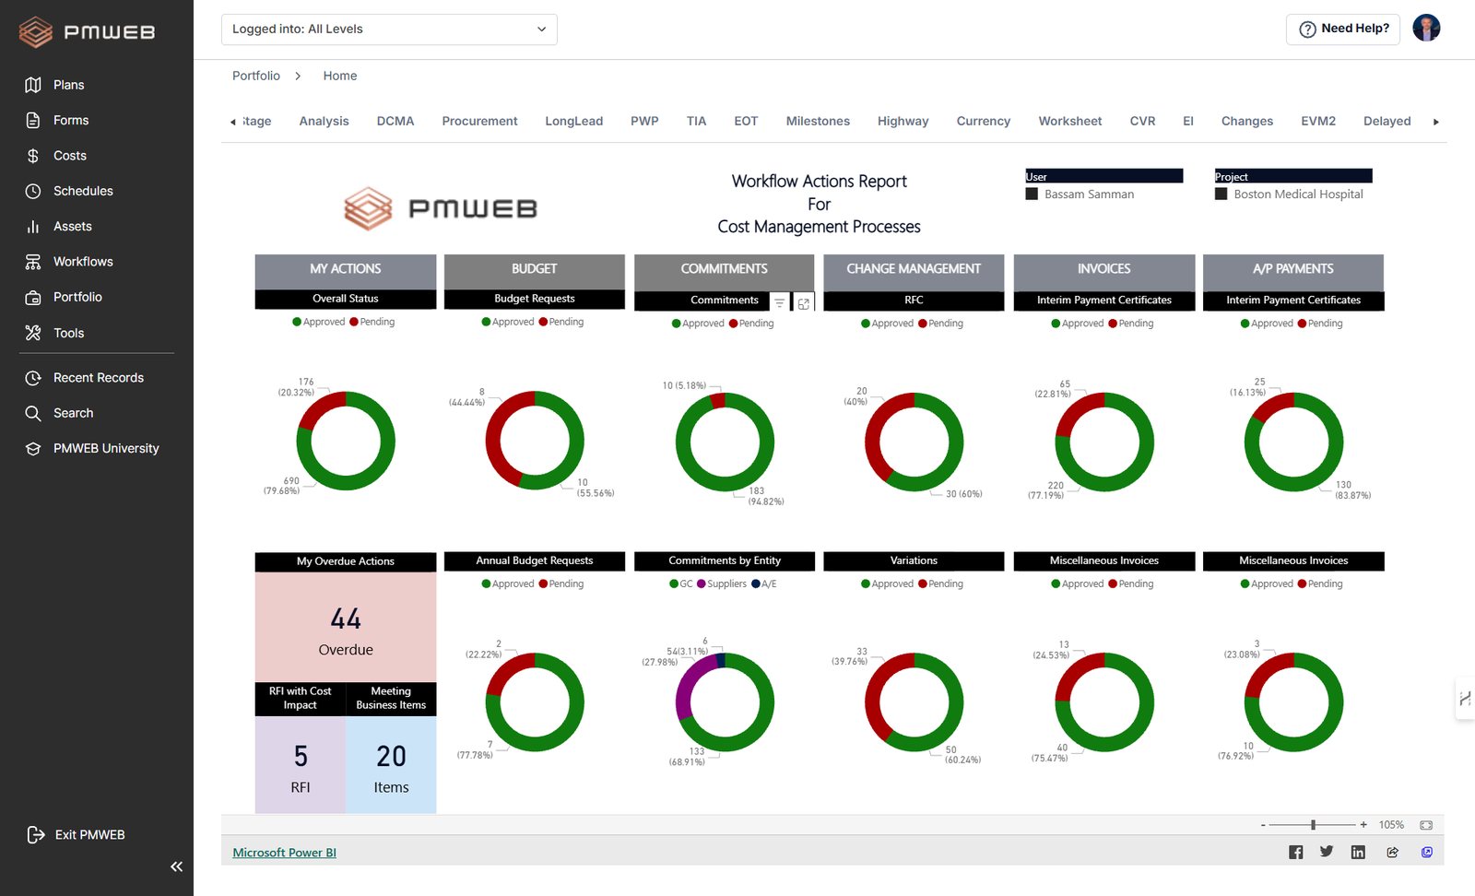Open the user profile avatar
Image resolution: width=1475 pixels, height=896 pixels.
(1426, 29)
